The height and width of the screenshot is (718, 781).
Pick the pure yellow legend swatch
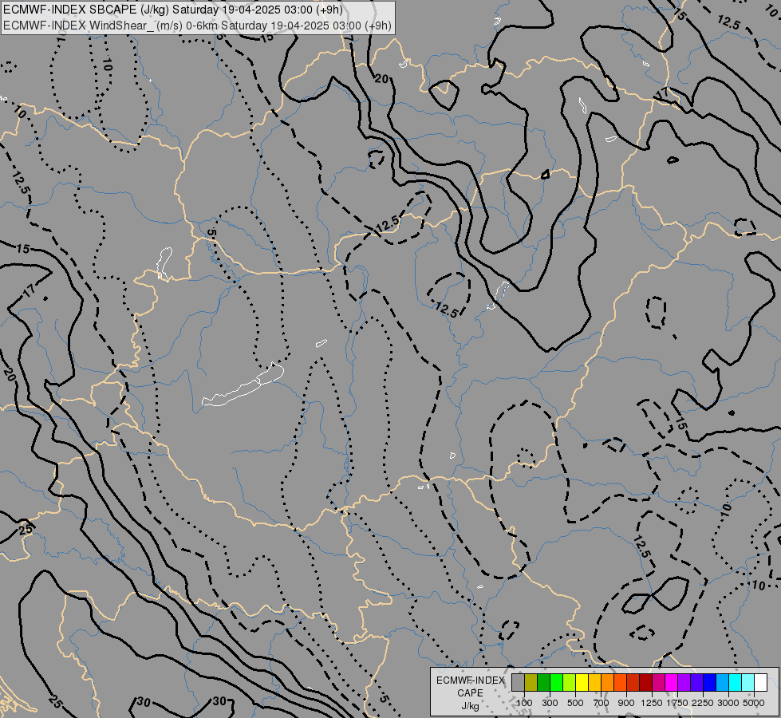(x=582, y=683)
